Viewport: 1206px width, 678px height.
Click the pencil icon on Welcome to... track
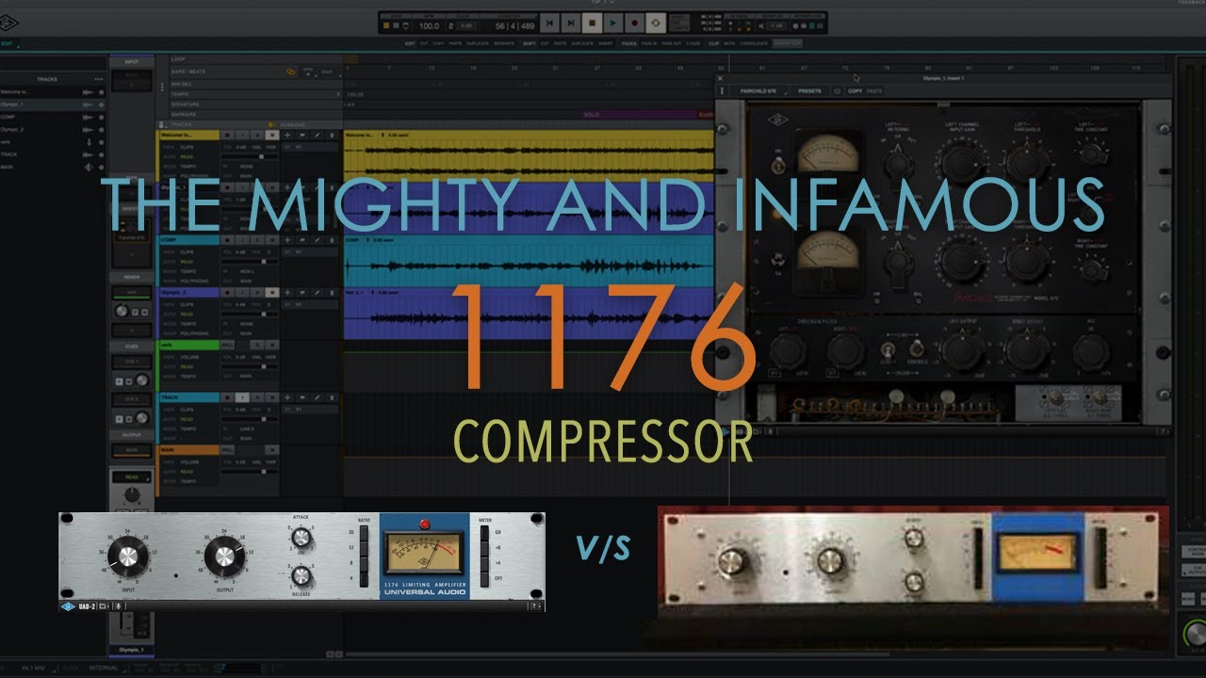click(x=318, y=135)
